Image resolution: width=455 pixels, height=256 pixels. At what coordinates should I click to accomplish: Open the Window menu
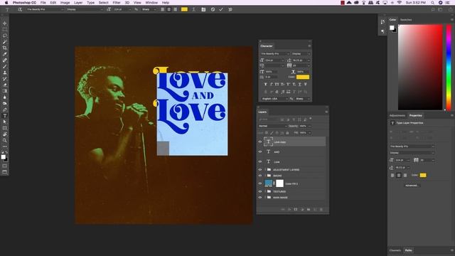pos(151,3)
